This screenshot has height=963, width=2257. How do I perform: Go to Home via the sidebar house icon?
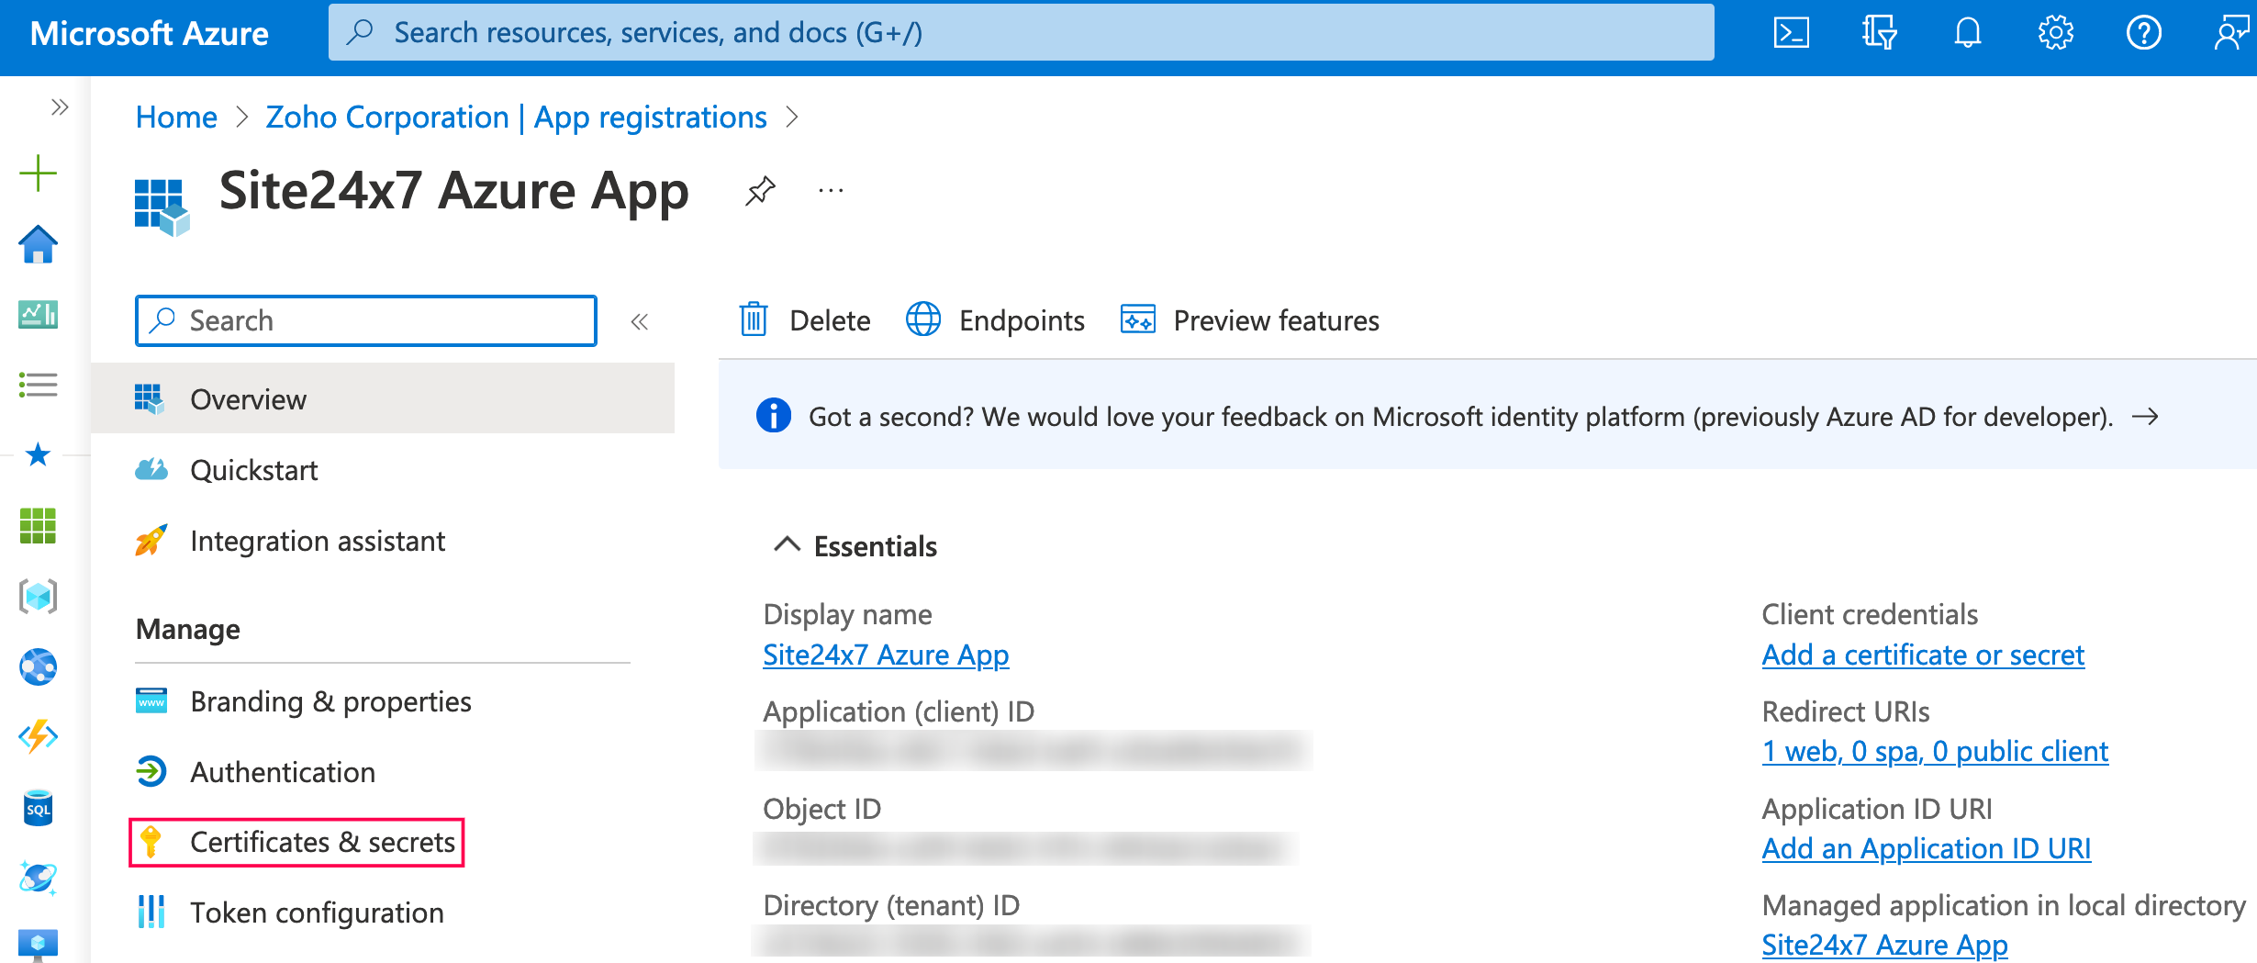[x=38, y=244]
